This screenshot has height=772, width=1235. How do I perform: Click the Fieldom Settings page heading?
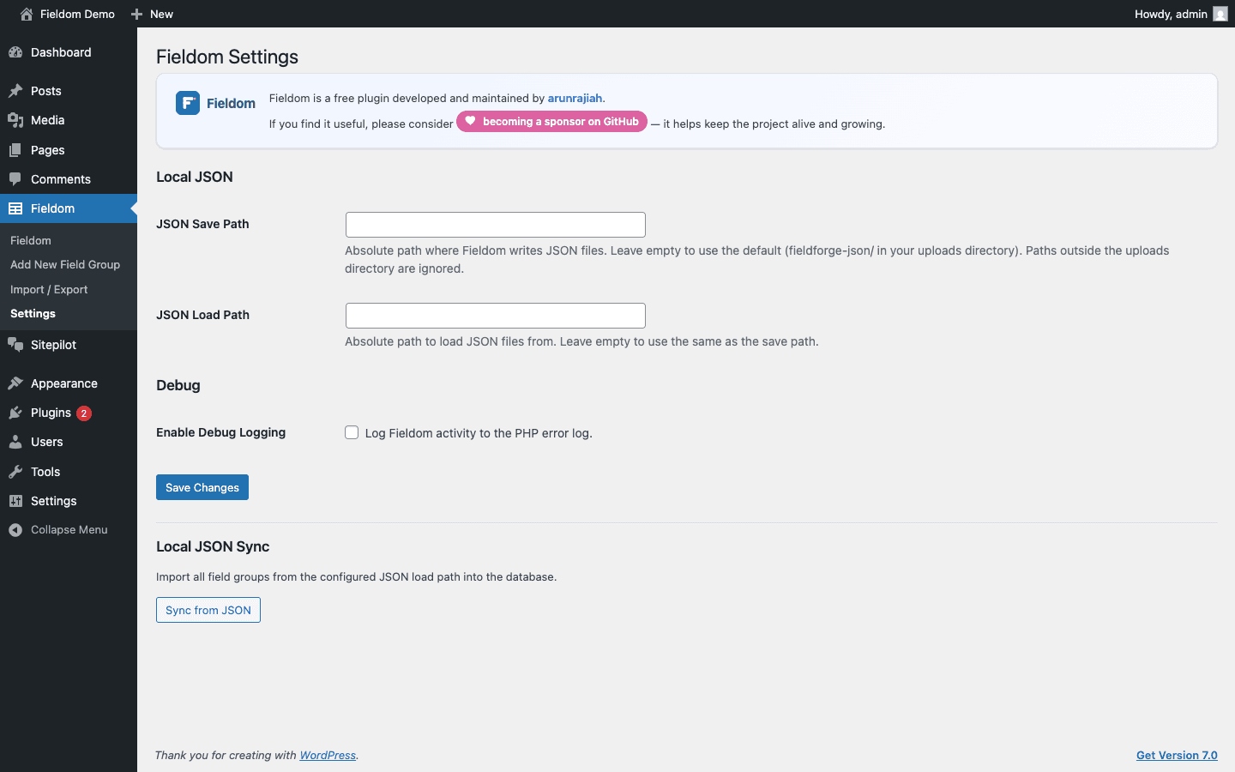(x=227, y=57)
